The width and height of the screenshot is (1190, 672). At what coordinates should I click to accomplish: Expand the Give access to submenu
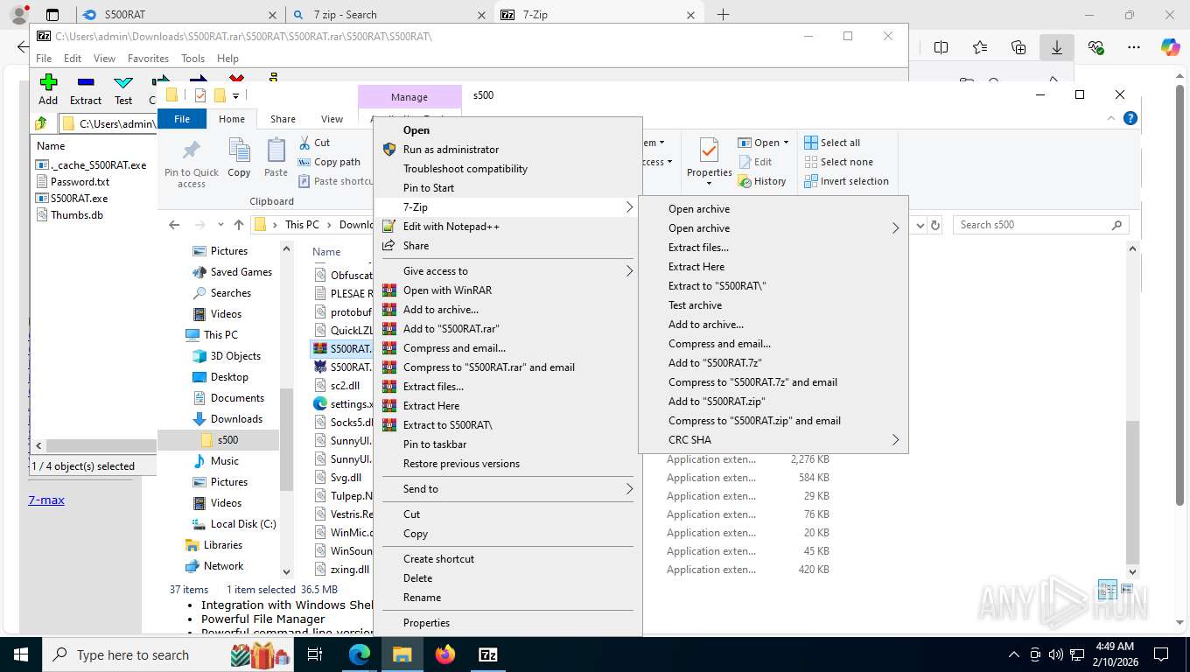629,271
